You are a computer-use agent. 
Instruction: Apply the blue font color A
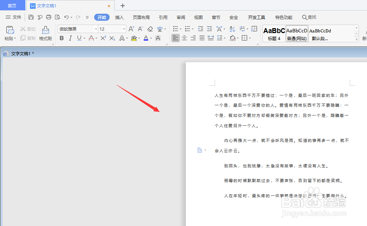146,38
